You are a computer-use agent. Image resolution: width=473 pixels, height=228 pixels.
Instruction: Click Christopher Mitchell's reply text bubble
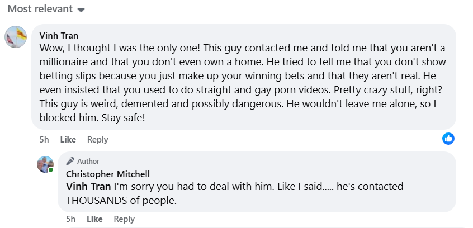[x=257, y=182]
